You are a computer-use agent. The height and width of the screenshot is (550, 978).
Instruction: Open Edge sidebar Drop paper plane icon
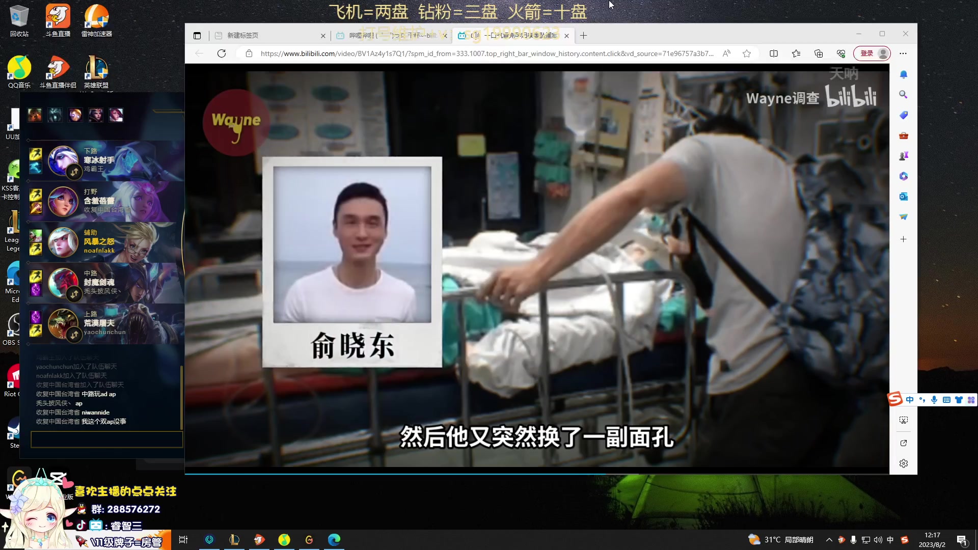click(904, 217)
